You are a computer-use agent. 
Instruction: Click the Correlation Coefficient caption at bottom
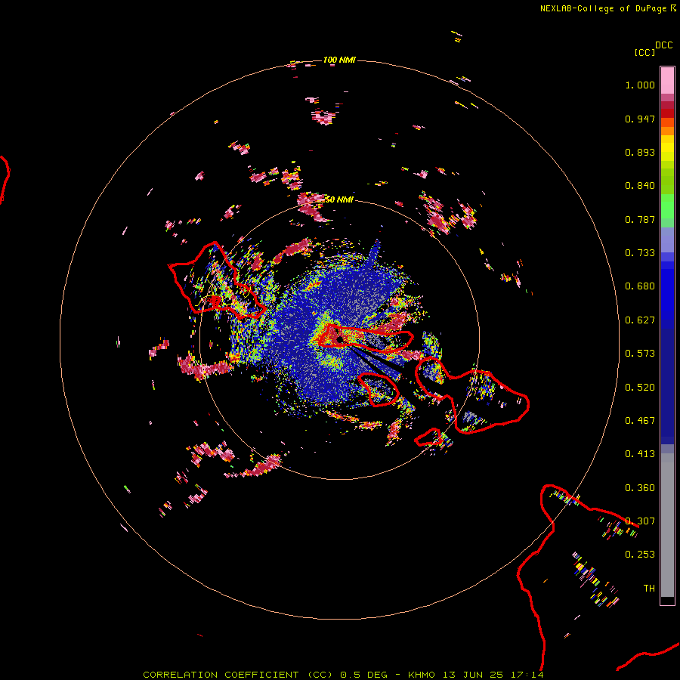click(343, 675)
